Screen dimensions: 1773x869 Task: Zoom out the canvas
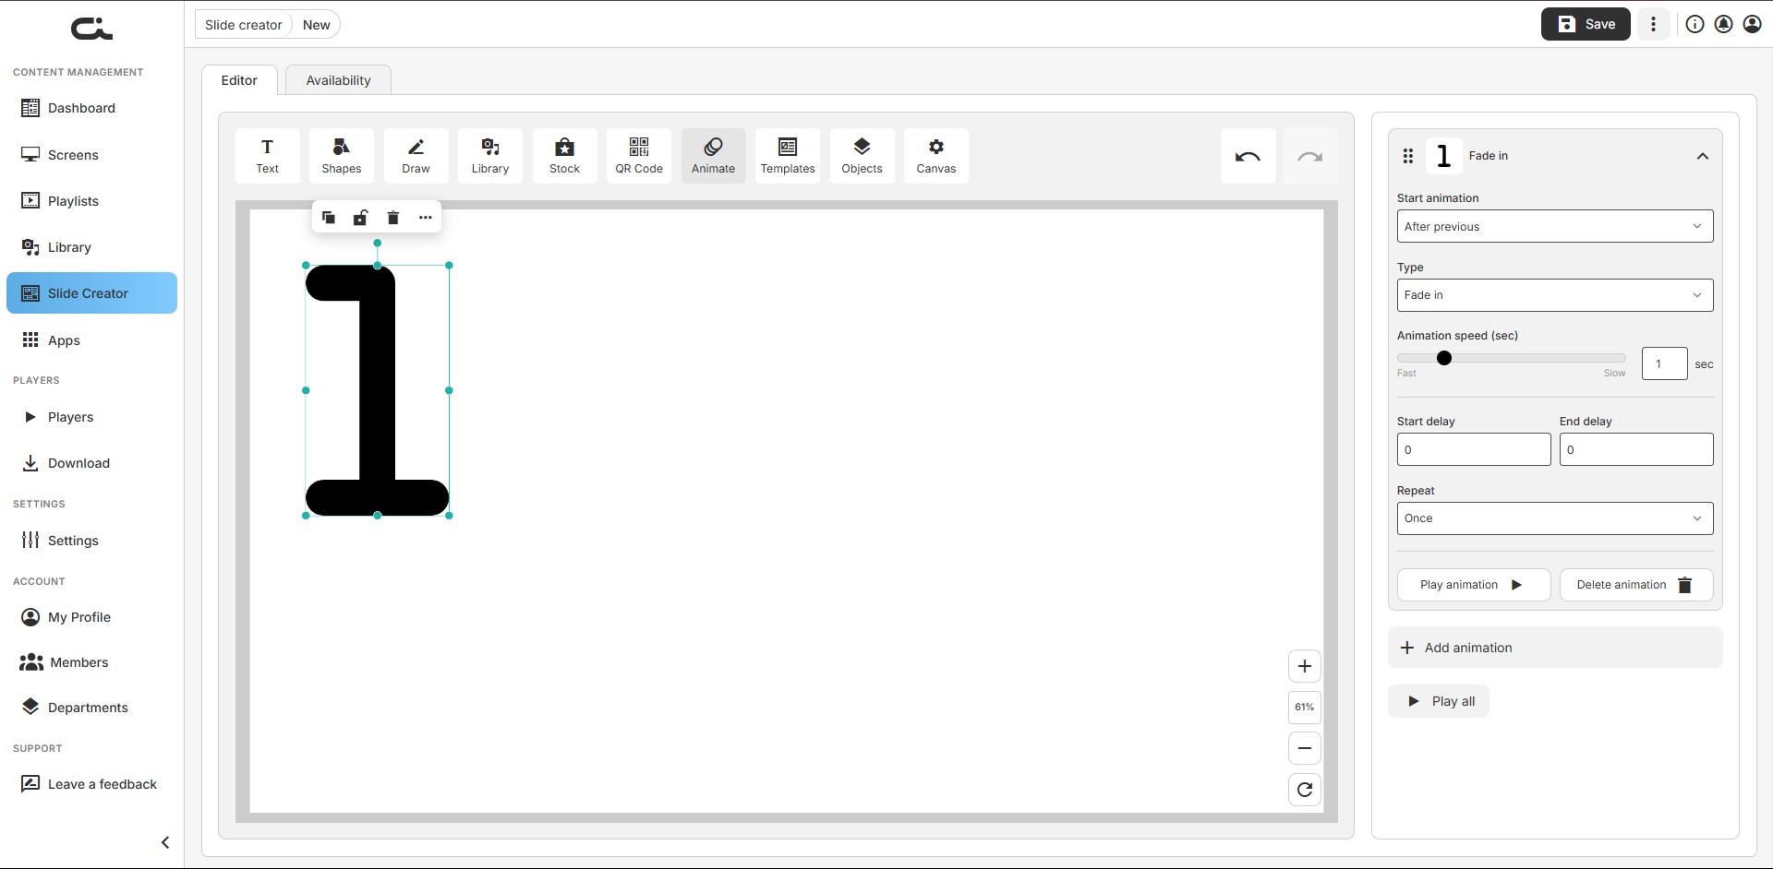point(1305,748)
